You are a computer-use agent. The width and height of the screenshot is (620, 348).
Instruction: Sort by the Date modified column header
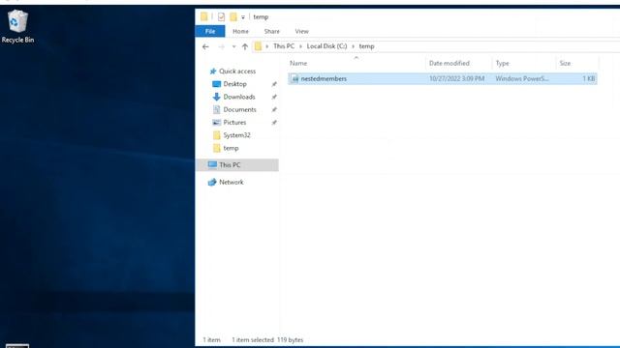[449, 63]
